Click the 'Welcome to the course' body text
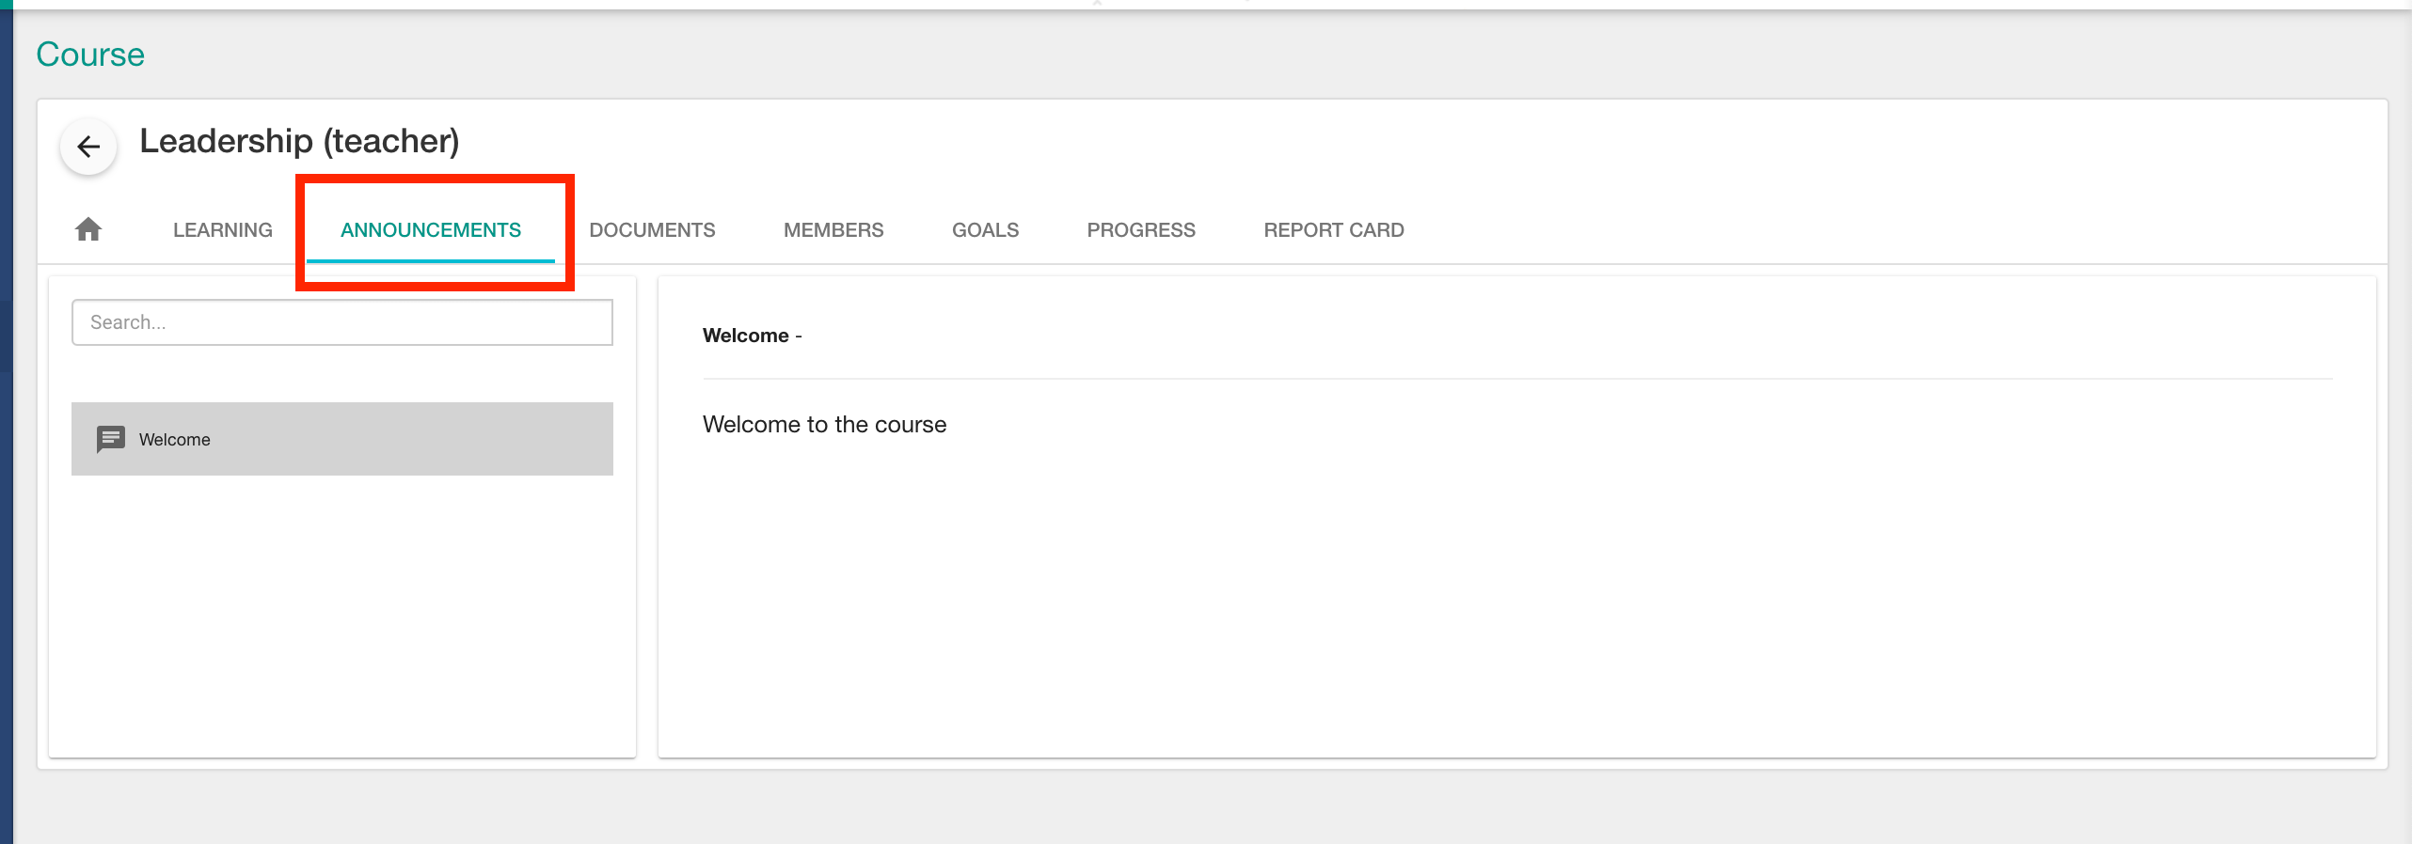The image size is (2412, 844). [x=824, y=425]
